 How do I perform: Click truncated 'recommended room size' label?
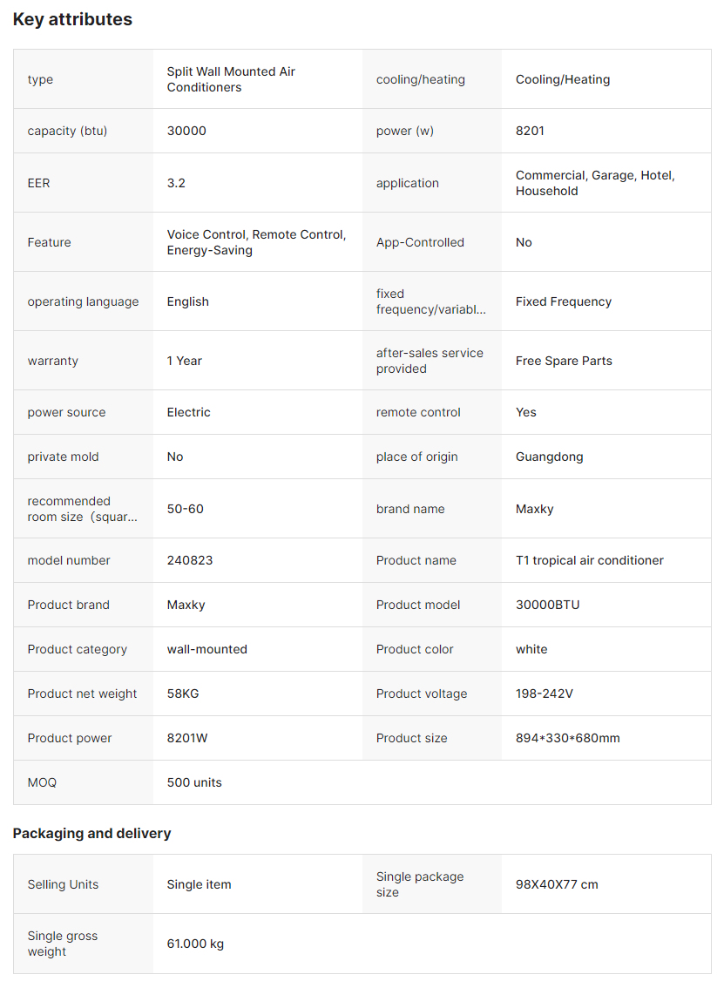click(x=82, y=509)
